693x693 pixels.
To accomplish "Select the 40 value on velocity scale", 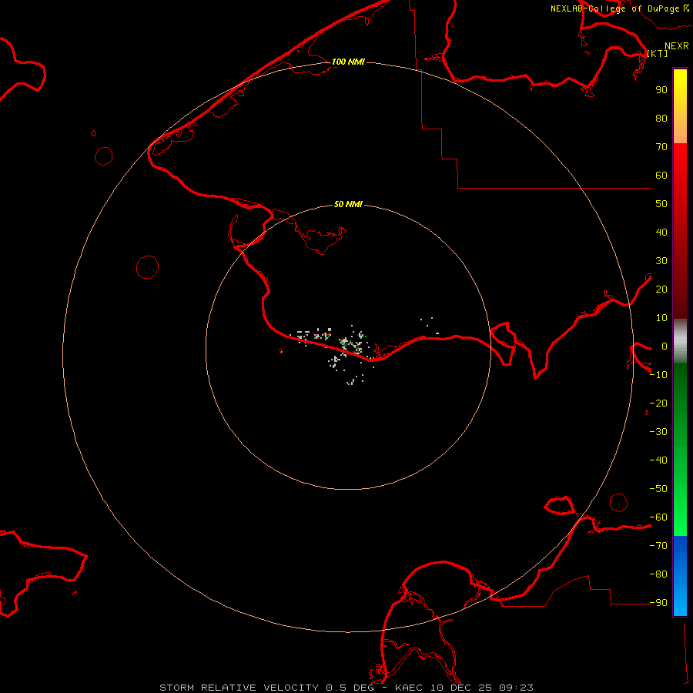I will (x=661, y=233).
